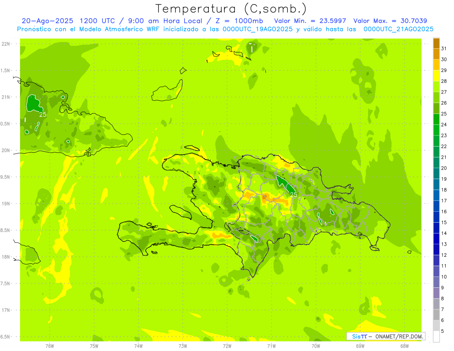Pick the dark orange swatch above 31
Viewport: 454px width, 351px height.
[x=436, y=43]
